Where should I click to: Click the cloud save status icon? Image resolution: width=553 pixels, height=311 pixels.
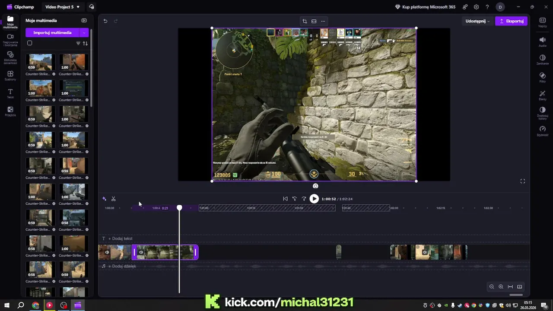pyautogui.click(x=91, y=7)
